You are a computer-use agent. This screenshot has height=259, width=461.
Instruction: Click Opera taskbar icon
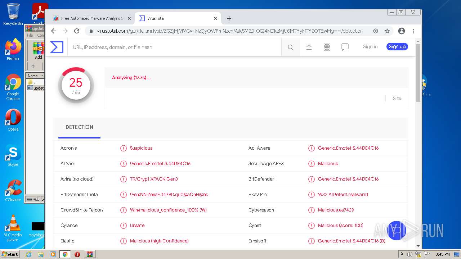(77, 254)
